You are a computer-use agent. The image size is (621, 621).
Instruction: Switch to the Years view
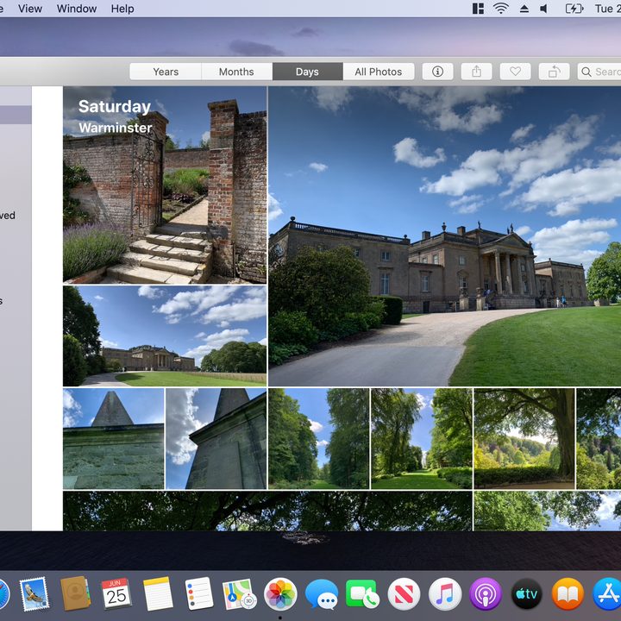(166, 72)
